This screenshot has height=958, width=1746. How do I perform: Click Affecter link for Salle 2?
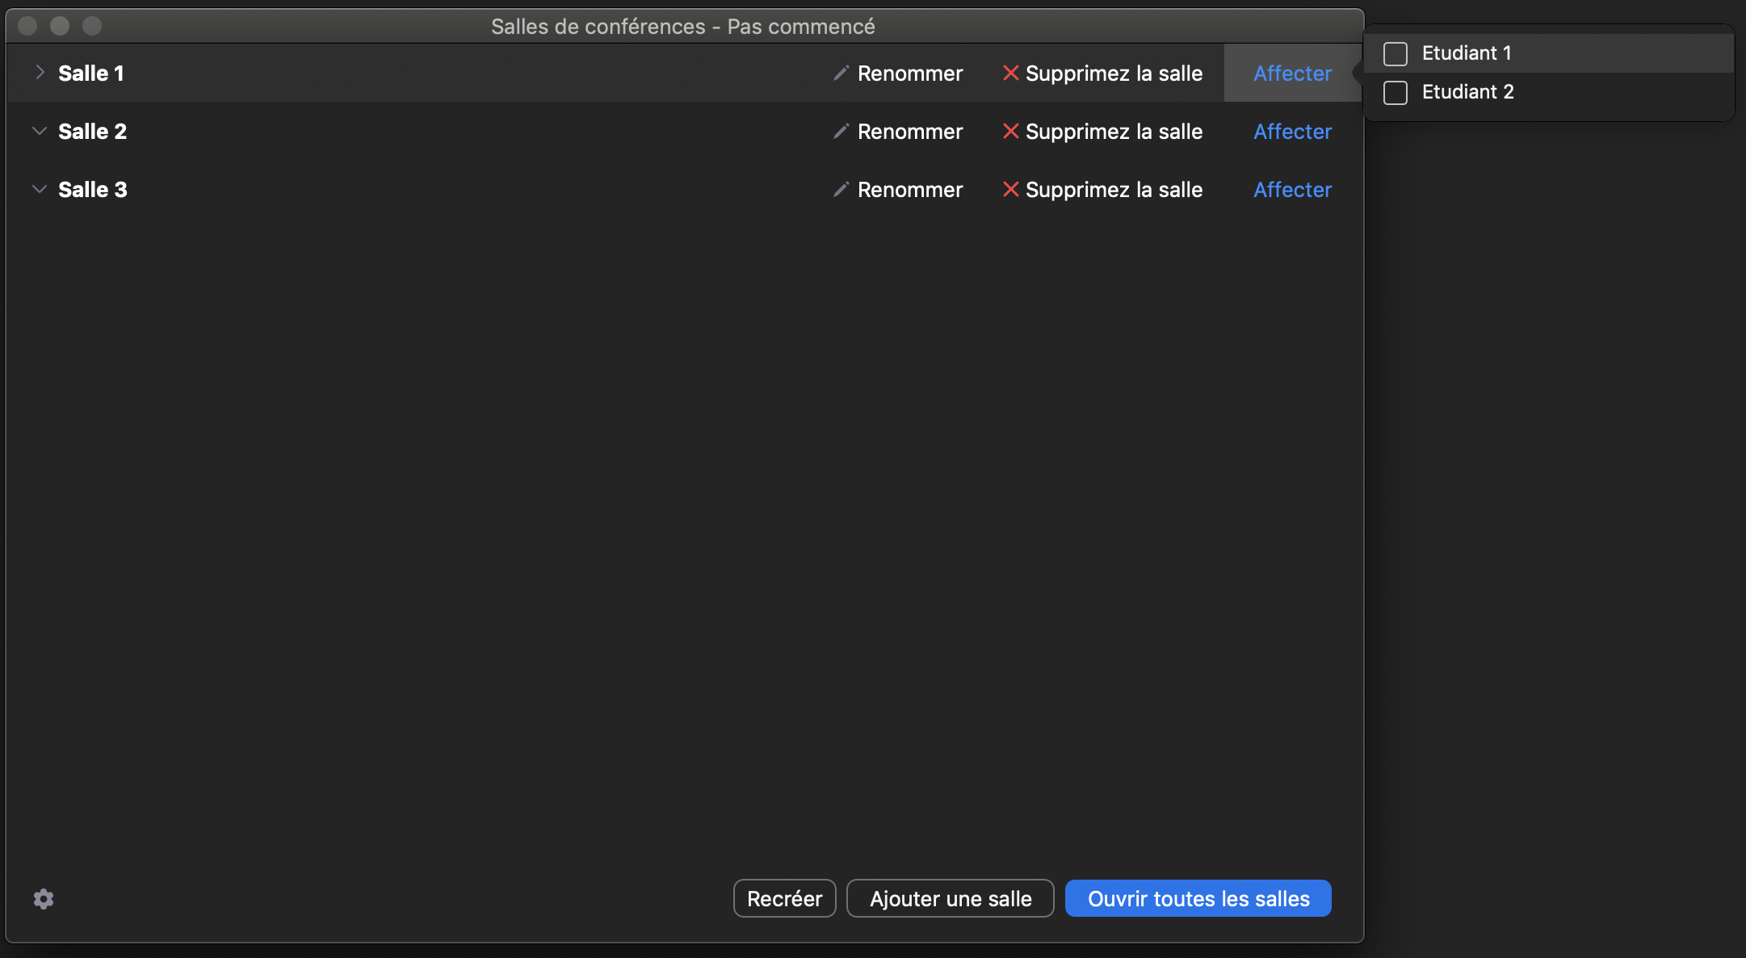1292,131
